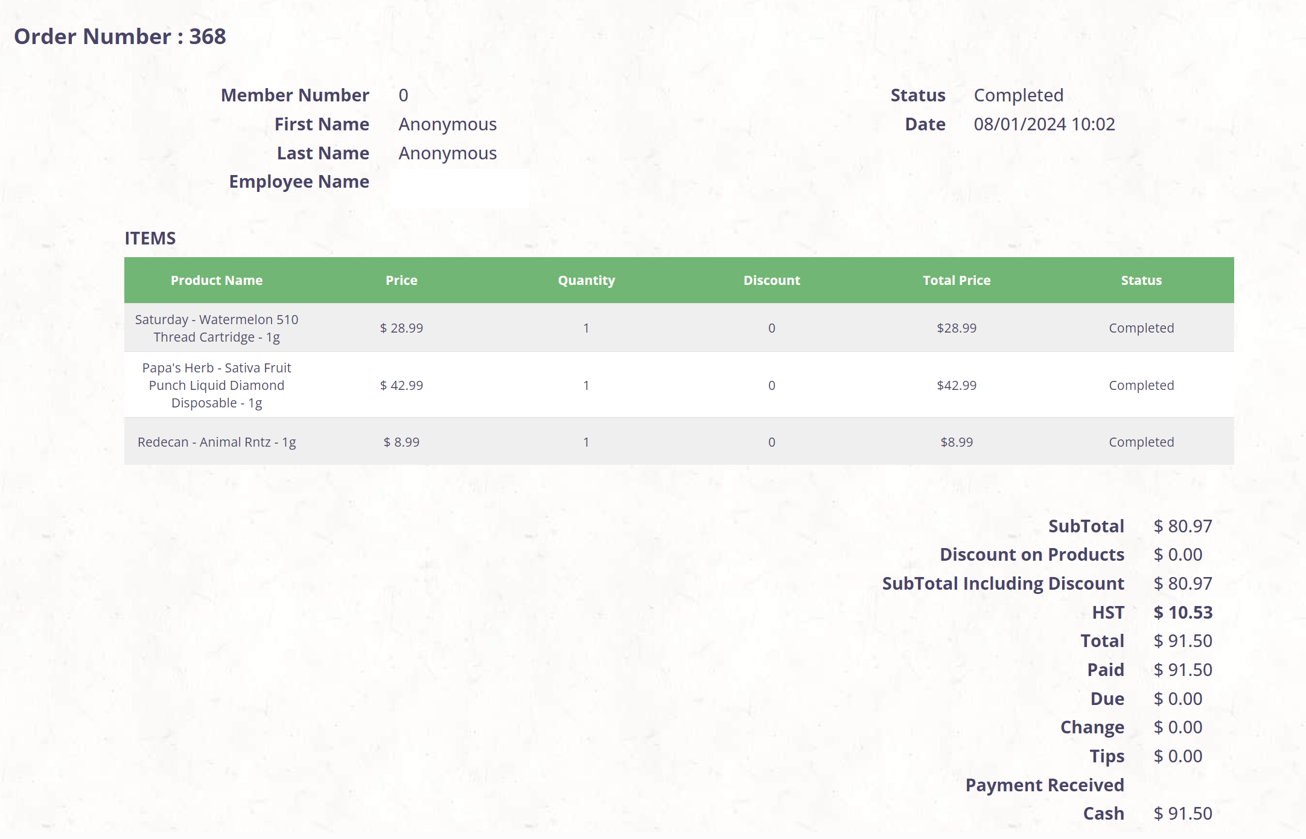Click the ITEMS section title
This screenshot has height=839, width=1306.
click(x=150, y=238)
